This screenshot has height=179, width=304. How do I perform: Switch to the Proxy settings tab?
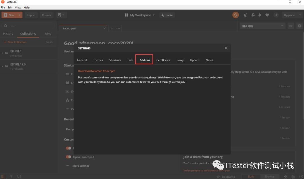pos(180,60)
